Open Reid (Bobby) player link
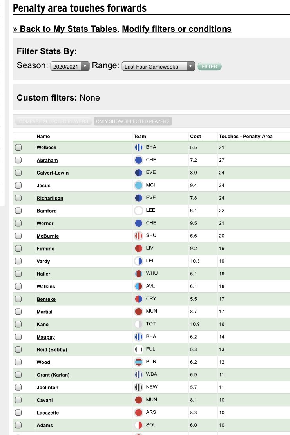The image size is (290, 435). point(52,350)
